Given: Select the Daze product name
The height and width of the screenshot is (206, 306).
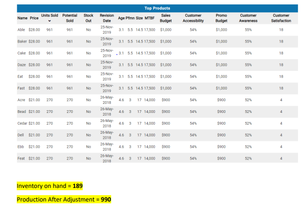Looking at the screenshot, I should click(x=21, y=65).
